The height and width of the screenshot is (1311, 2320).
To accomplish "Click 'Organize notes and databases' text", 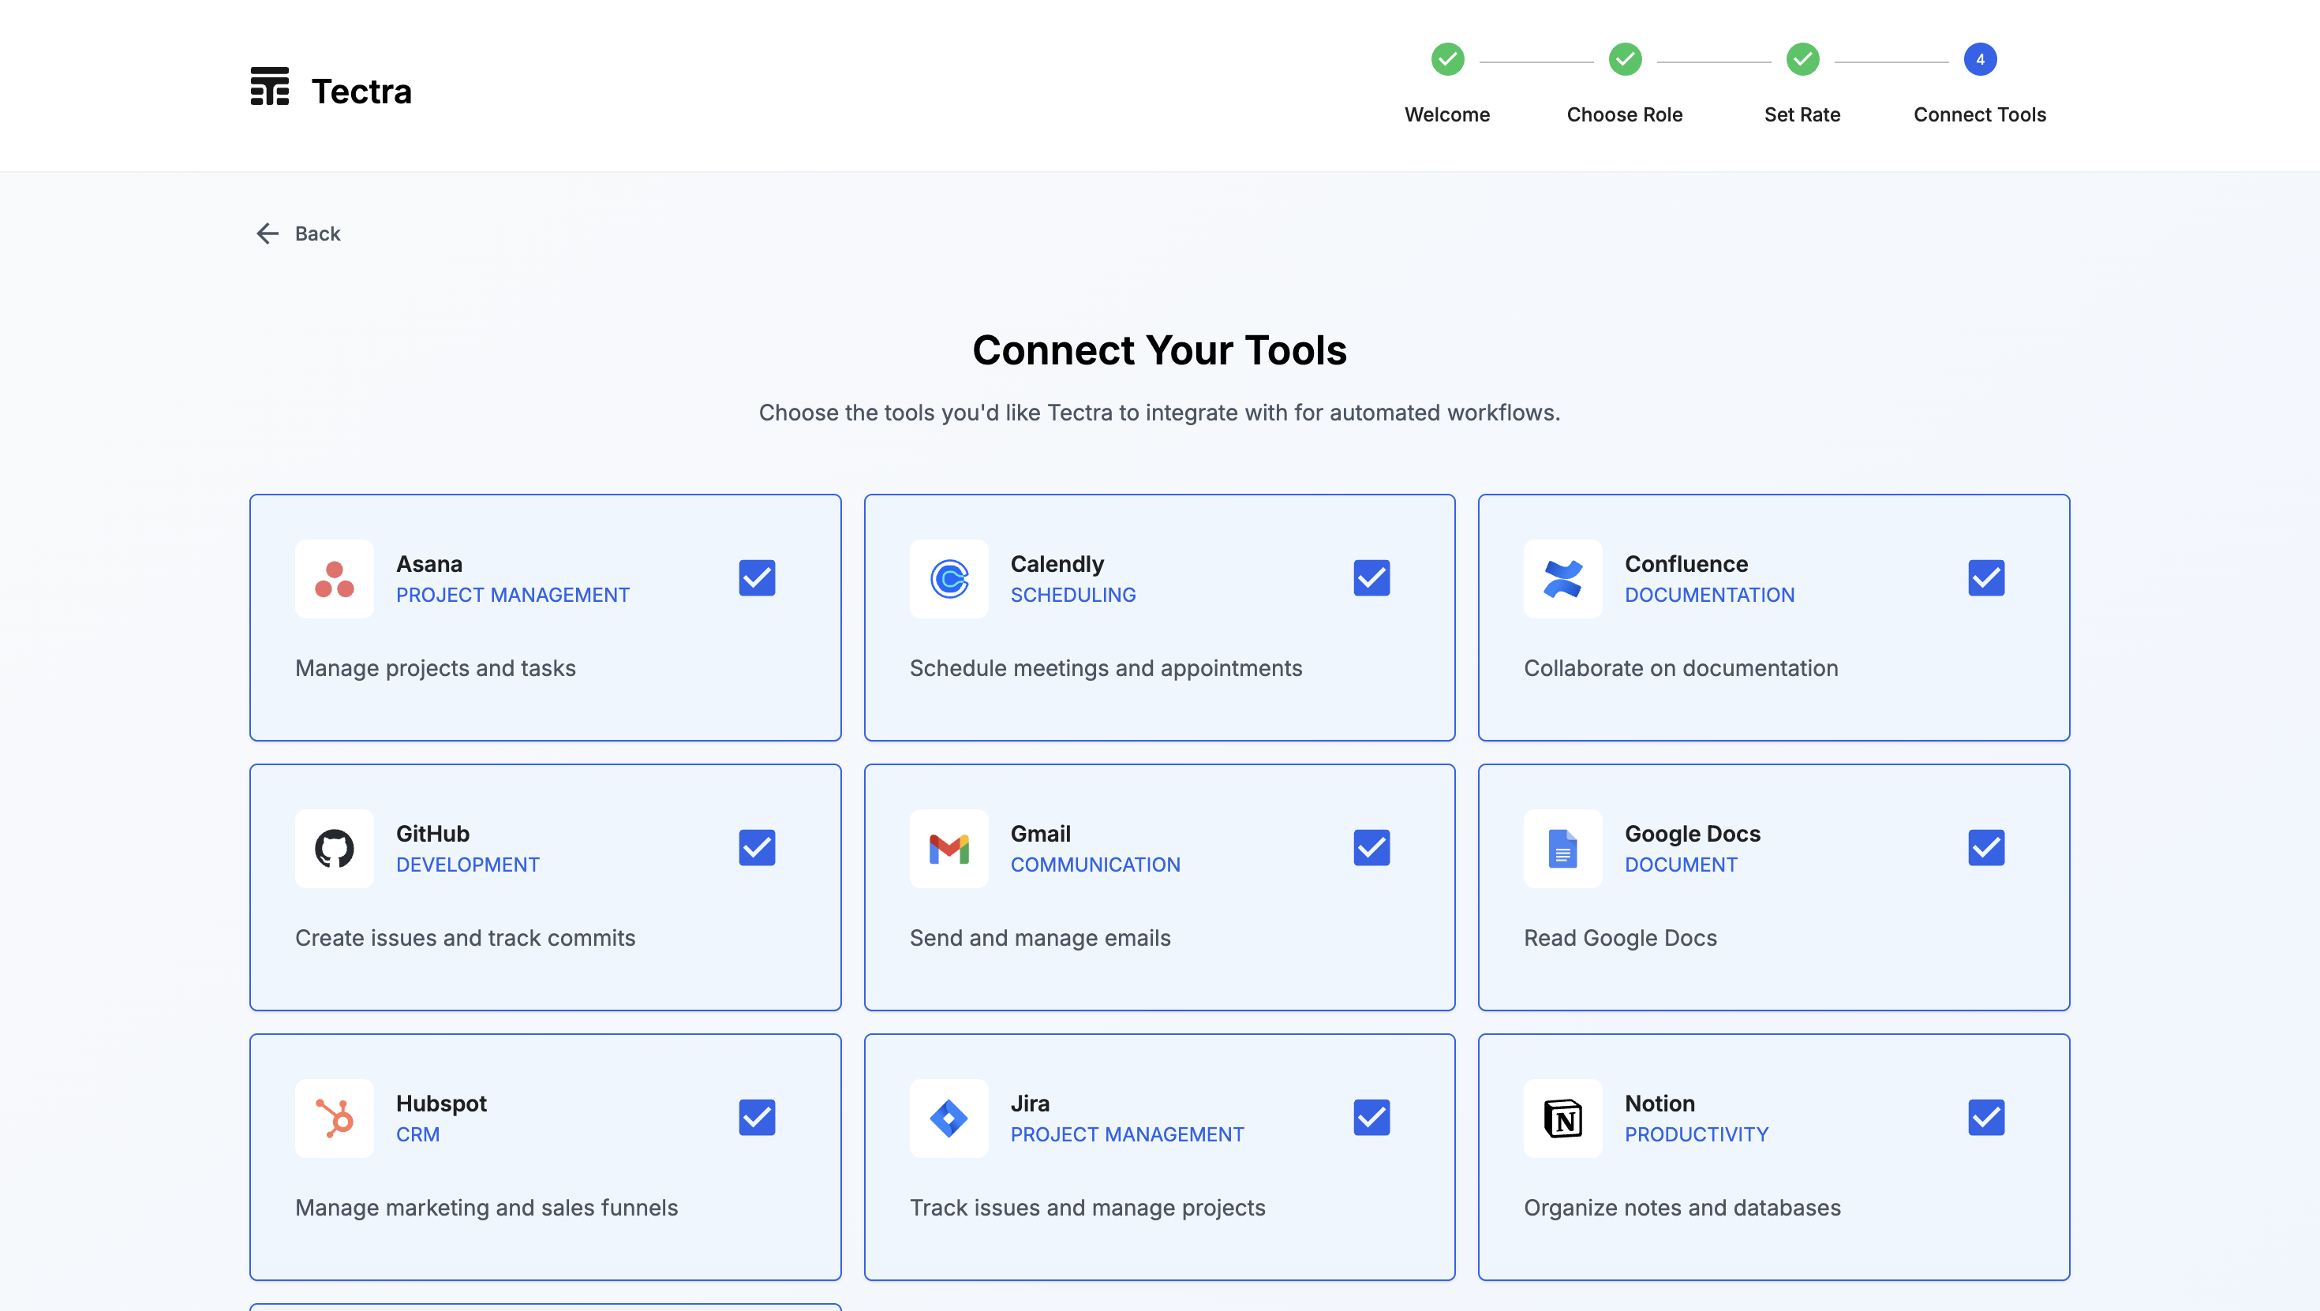I will point(1682,1208).
